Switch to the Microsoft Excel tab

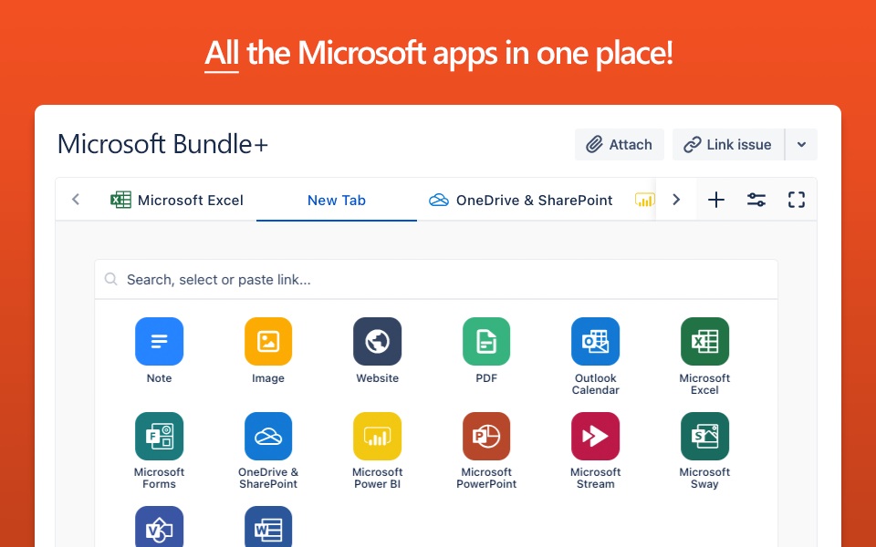tap(177, 200)
